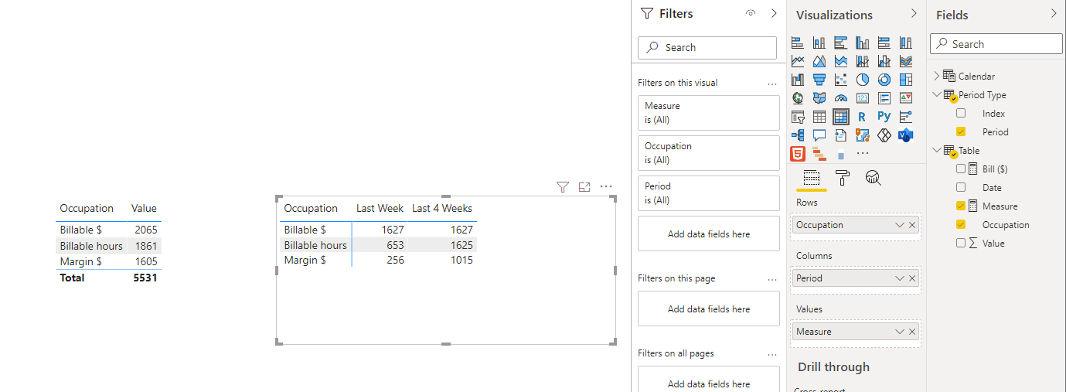Select the gauge visual

coord(841,98)
